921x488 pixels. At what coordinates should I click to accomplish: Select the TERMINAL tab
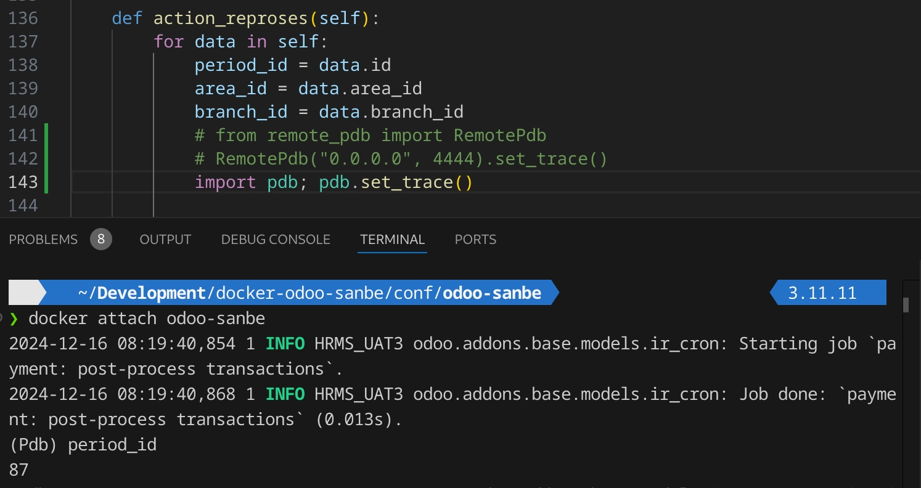point(392,239)
